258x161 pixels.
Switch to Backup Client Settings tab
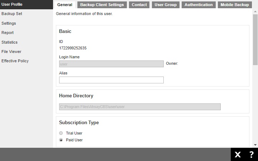click(x=102, y=5)
